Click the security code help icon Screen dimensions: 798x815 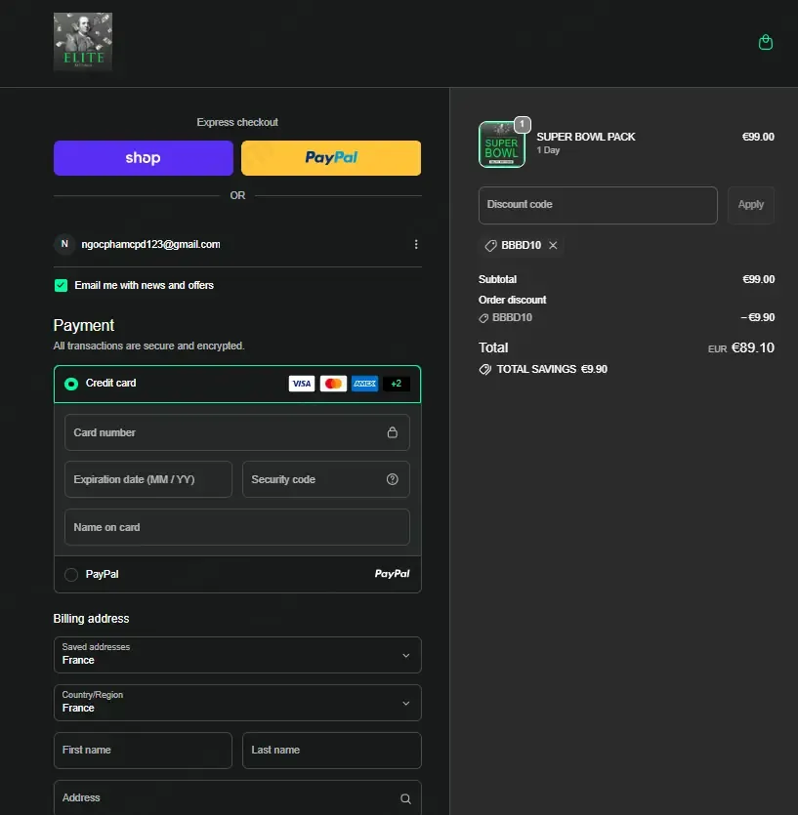(393, 479)
